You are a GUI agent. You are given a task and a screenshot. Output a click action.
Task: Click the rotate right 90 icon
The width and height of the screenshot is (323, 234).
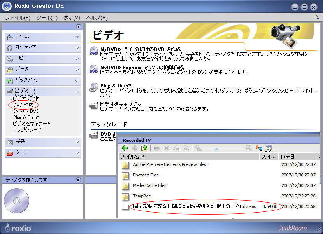point(186,148)
